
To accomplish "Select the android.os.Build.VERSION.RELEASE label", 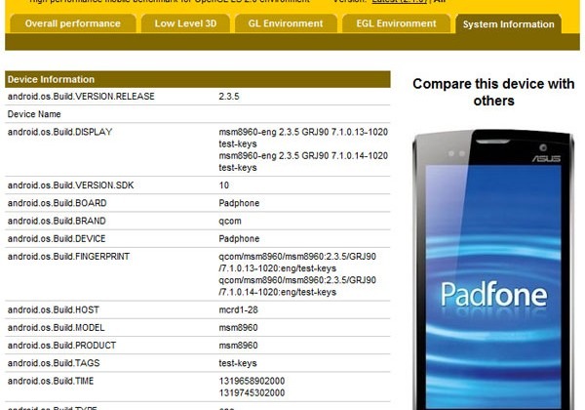I will (x=81, y=97).
